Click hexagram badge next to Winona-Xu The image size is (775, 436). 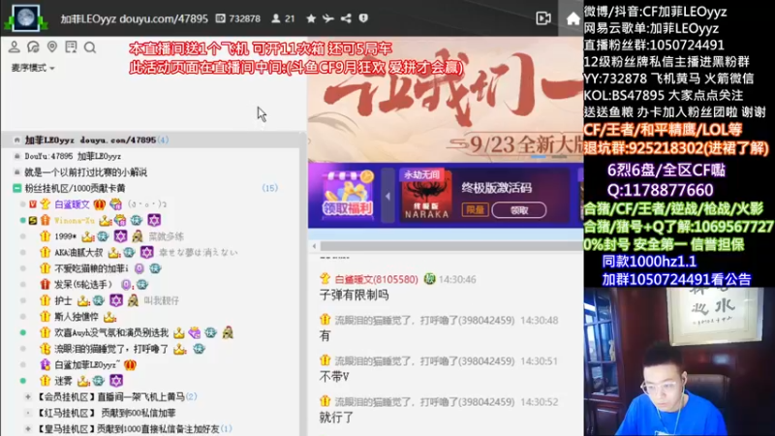(x=154, y=220)
